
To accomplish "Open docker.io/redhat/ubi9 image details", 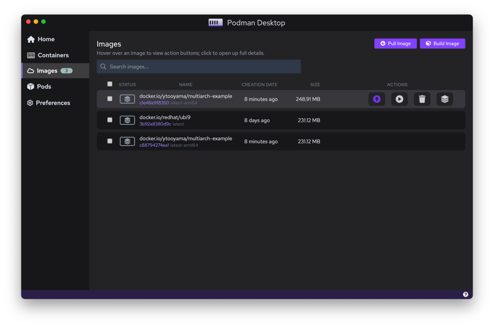I will pos(165,117).
